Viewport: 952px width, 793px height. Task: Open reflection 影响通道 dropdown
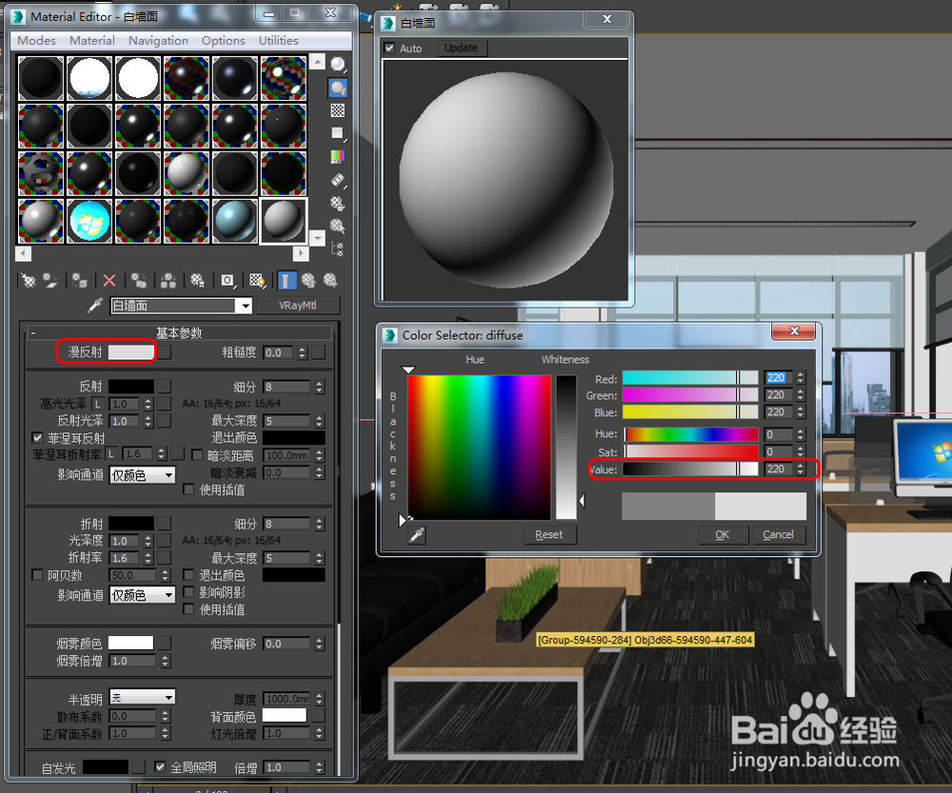(143, 475)
